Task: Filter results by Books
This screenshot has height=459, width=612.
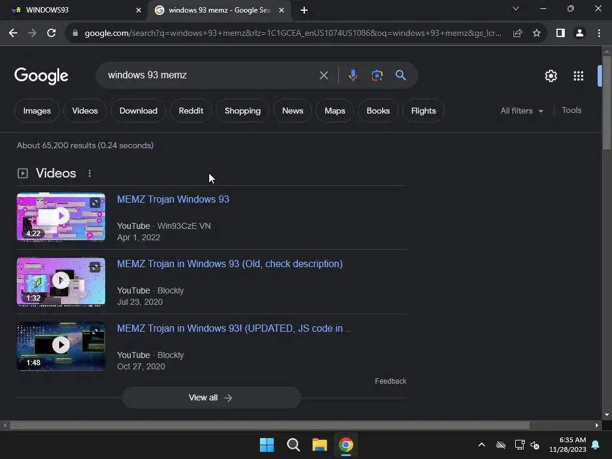Action: (x=378, y=111)
